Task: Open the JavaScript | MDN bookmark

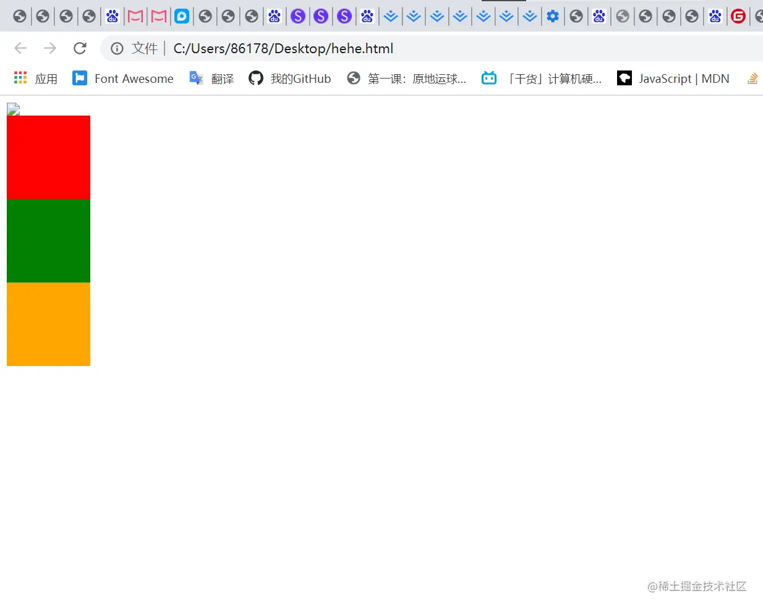Action: tap(673, 79)
